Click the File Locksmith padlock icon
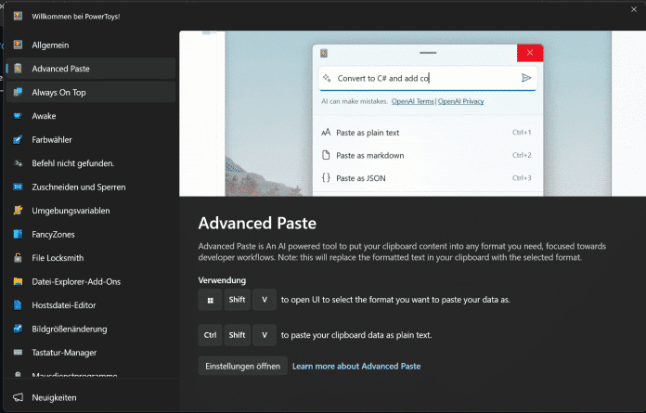 pyautogui.click(x=18, y=258)
